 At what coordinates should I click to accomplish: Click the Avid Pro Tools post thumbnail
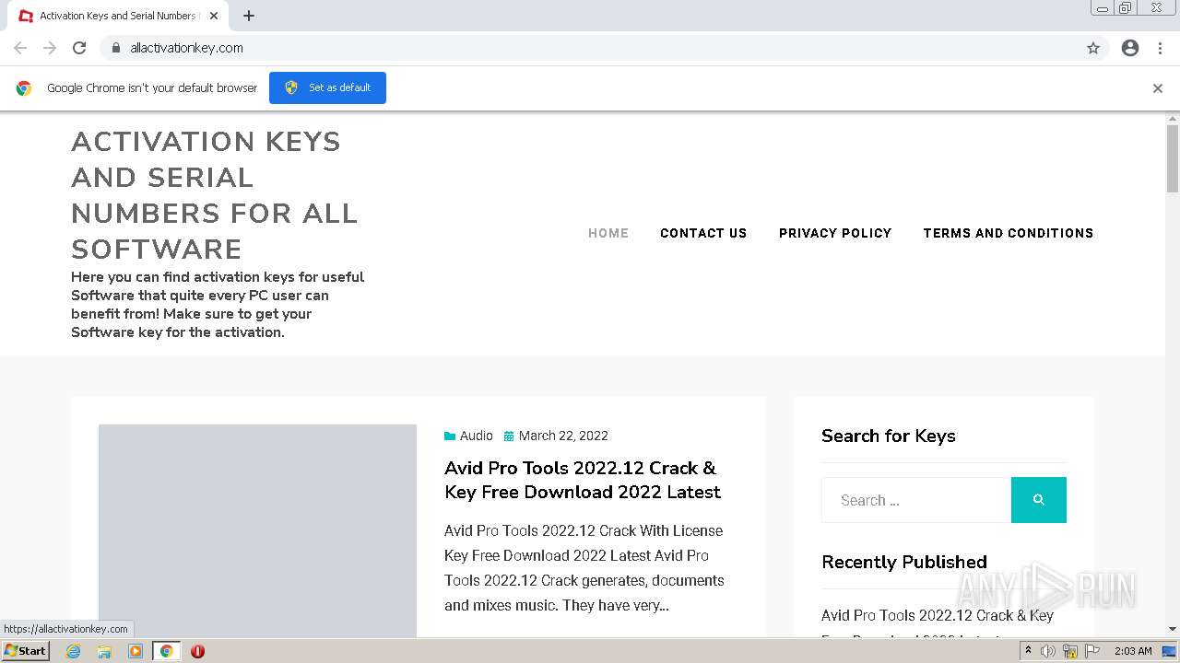[x=257, y=530]
